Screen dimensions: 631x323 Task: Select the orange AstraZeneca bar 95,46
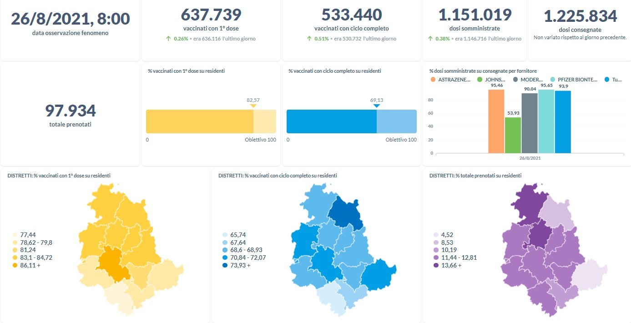click(496, 121)
